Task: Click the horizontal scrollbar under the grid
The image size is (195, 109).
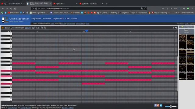Action: pyautogui.click(x=169, y=103)
